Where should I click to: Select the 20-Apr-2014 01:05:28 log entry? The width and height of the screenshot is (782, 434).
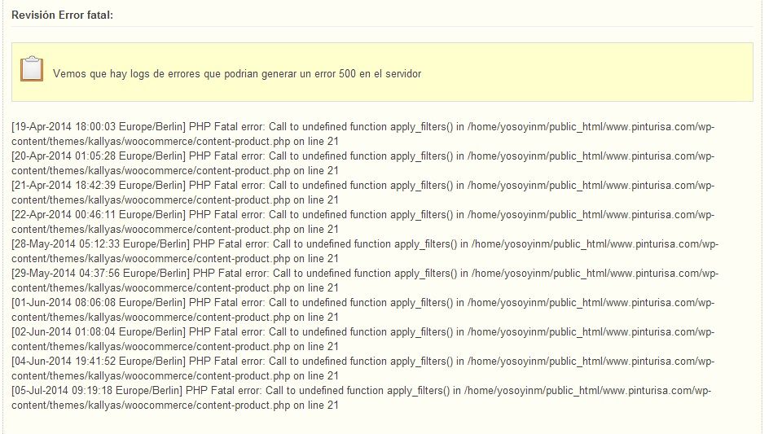coord(363,164)
